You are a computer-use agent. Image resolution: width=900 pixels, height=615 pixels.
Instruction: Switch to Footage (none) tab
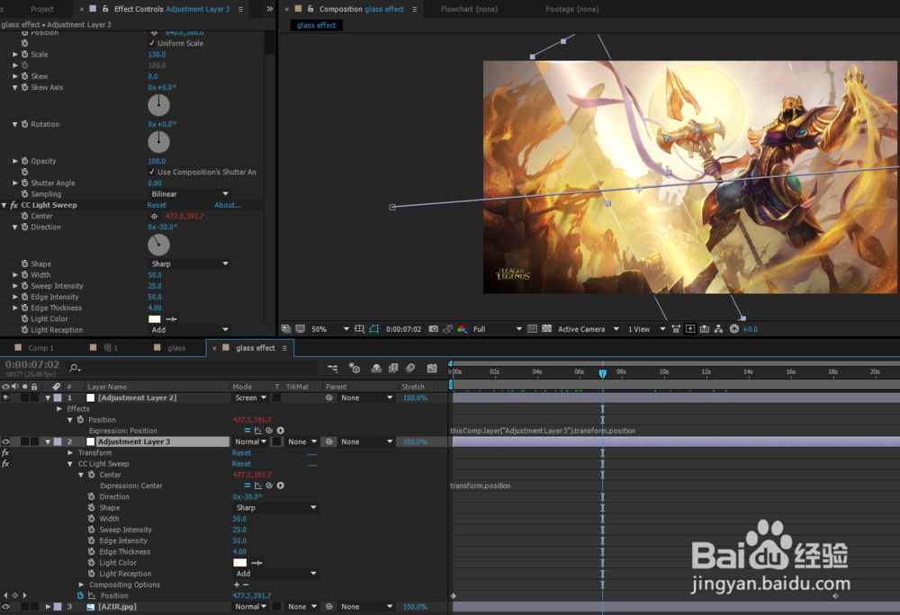[x=571, y=9]
